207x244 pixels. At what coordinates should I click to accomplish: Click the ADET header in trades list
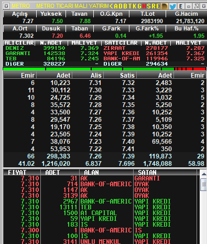[60, 173]
